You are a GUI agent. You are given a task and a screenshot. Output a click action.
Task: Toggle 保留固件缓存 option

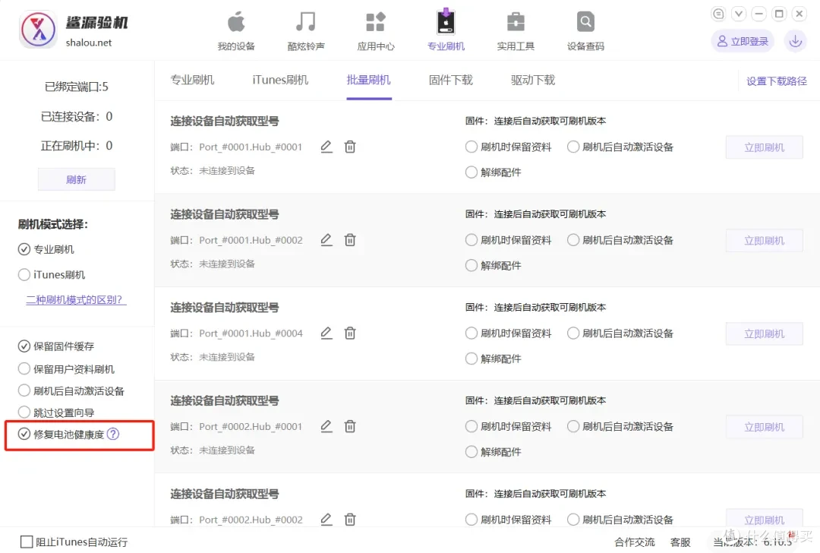24,346
